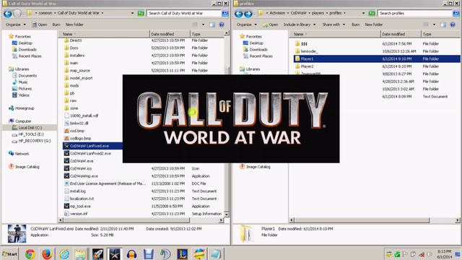Image resolution: width=462 pixels, height=260 pixels.
Task: Open view options dropdown arrow in profiles window
Action: click(434, 25)
